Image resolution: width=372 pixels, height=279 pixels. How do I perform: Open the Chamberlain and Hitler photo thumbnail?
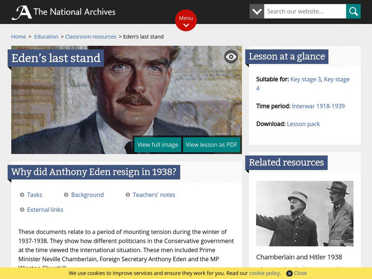tap(305, 213)
